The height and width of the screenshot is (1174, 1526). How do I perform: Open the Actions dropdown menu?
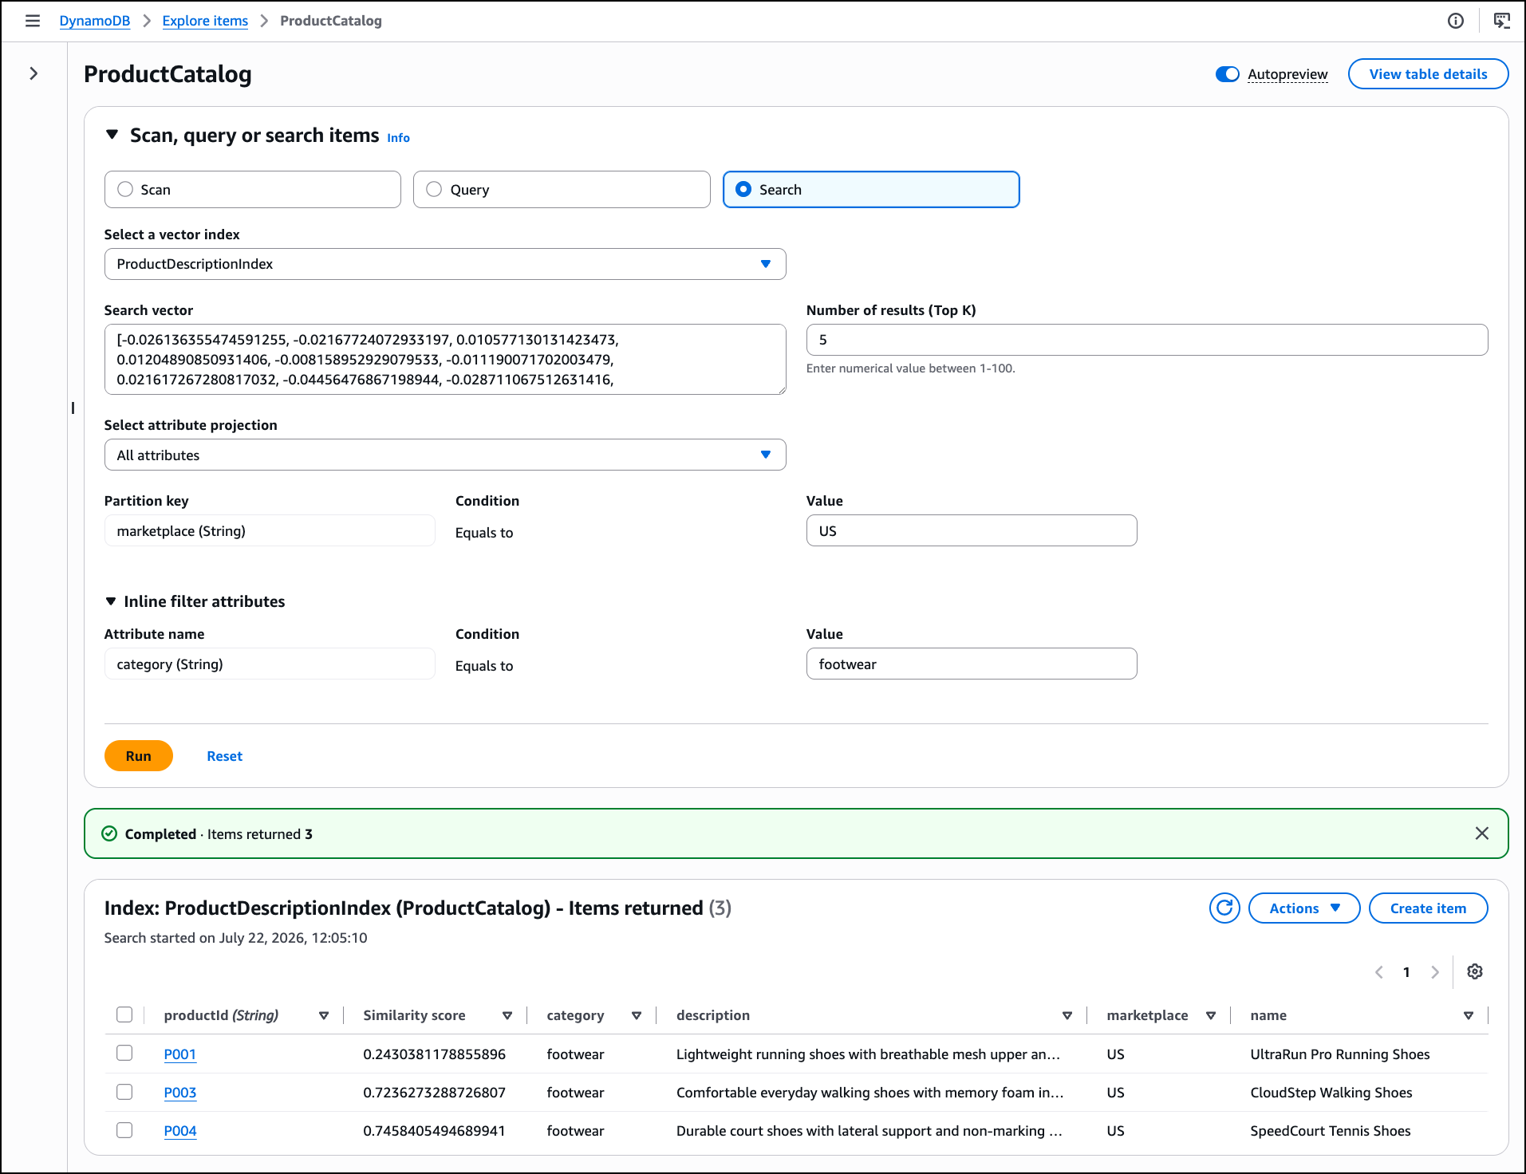(1304, 908)
